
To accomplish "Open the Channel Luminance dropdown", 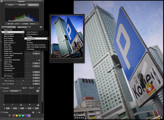I will coord(15,91).
